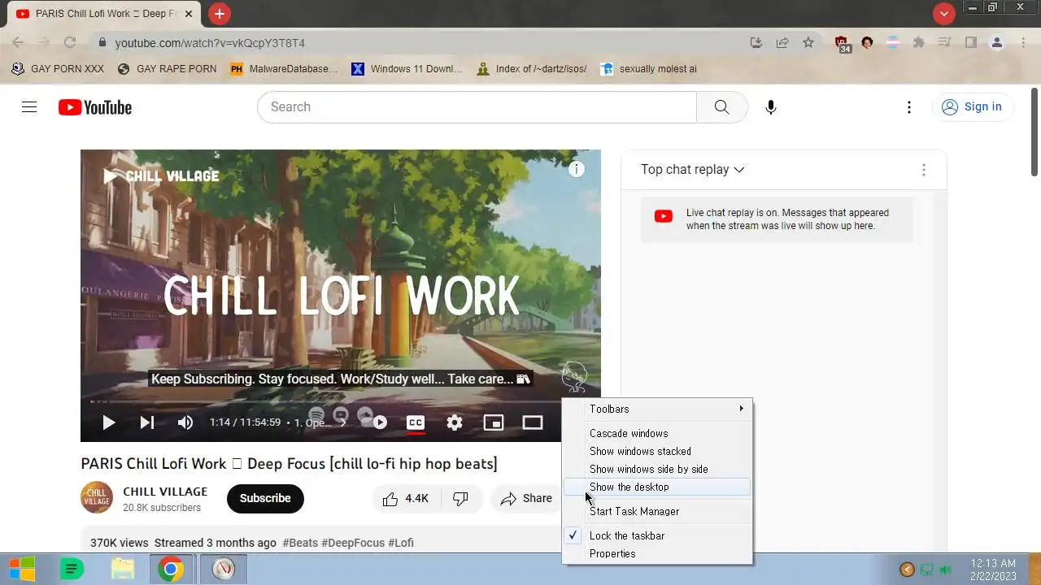Open green chat app in taskbar
Viewport: 1041px width, 585px height.
tap(72, 570)
